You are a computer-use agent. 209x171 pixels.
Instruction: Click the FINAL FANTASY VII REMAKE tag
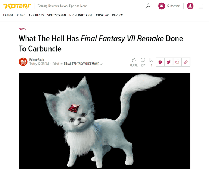pyautogui.click(x=81, y=64)
